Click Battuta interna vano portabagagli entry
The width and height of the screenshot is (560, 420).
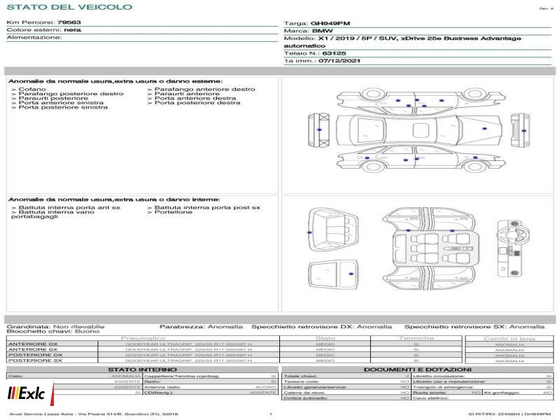(x=53, y=214)
